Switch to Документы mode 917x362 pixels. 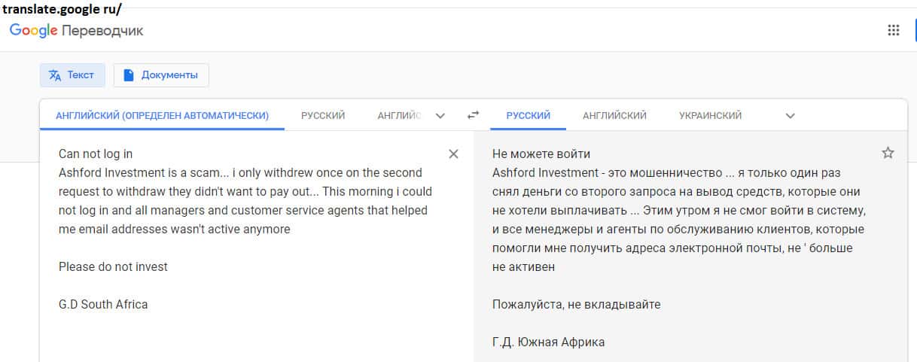161,75
